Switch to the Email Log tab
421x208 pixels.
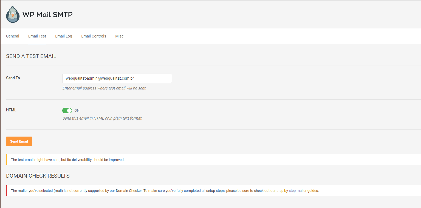pos(64,36)
